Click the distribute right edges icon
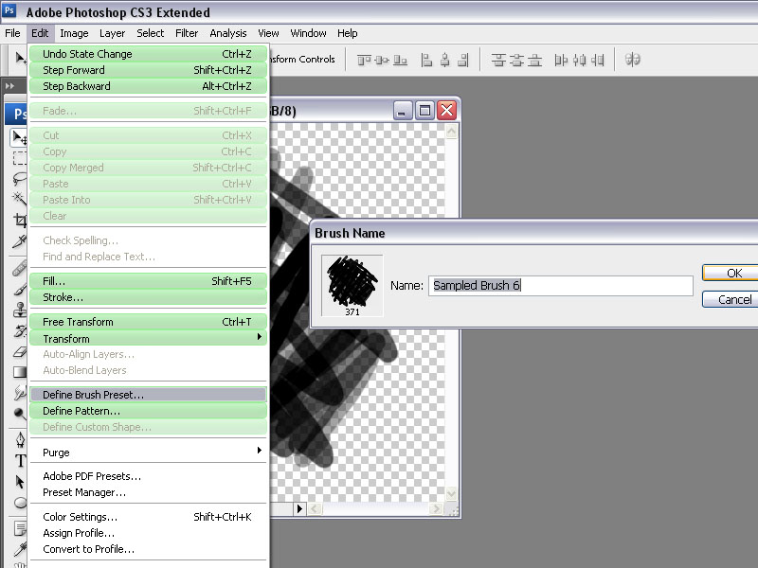758x568 pixels. pyautogui.click(x=601, y=60)
